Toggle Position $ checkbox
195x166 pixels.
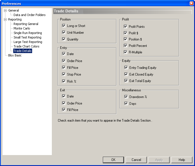coord(125,39)
